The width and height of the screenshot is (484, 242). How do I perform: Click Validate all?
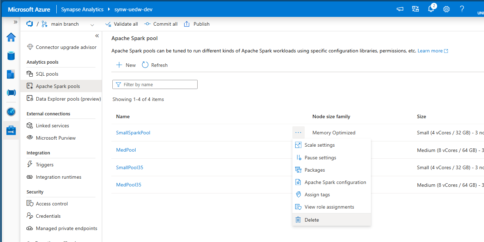(122, 24)
